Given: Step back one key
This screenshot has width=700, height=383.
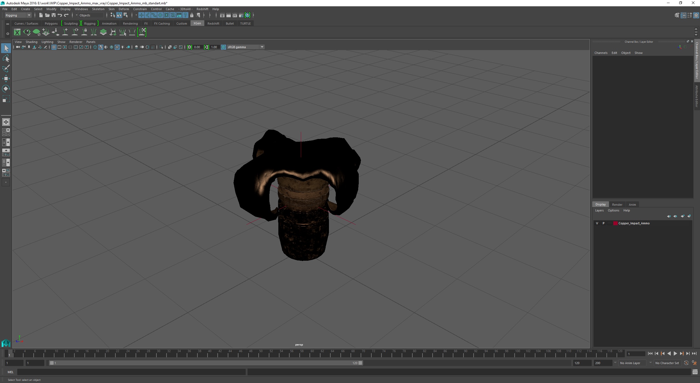Looking at the screenshot, I should [x=663, y=354].
